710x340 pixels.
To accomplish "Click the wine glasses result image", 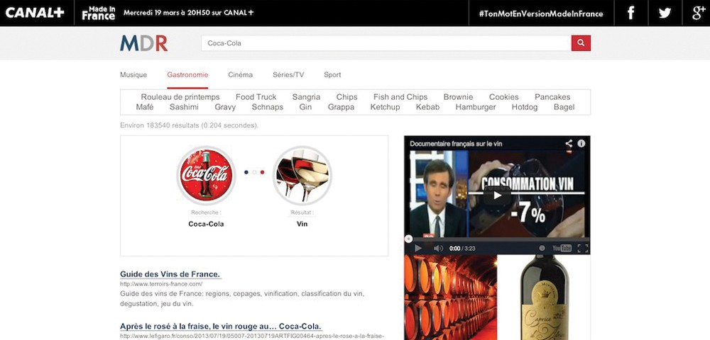I will (x=302, y=175).
